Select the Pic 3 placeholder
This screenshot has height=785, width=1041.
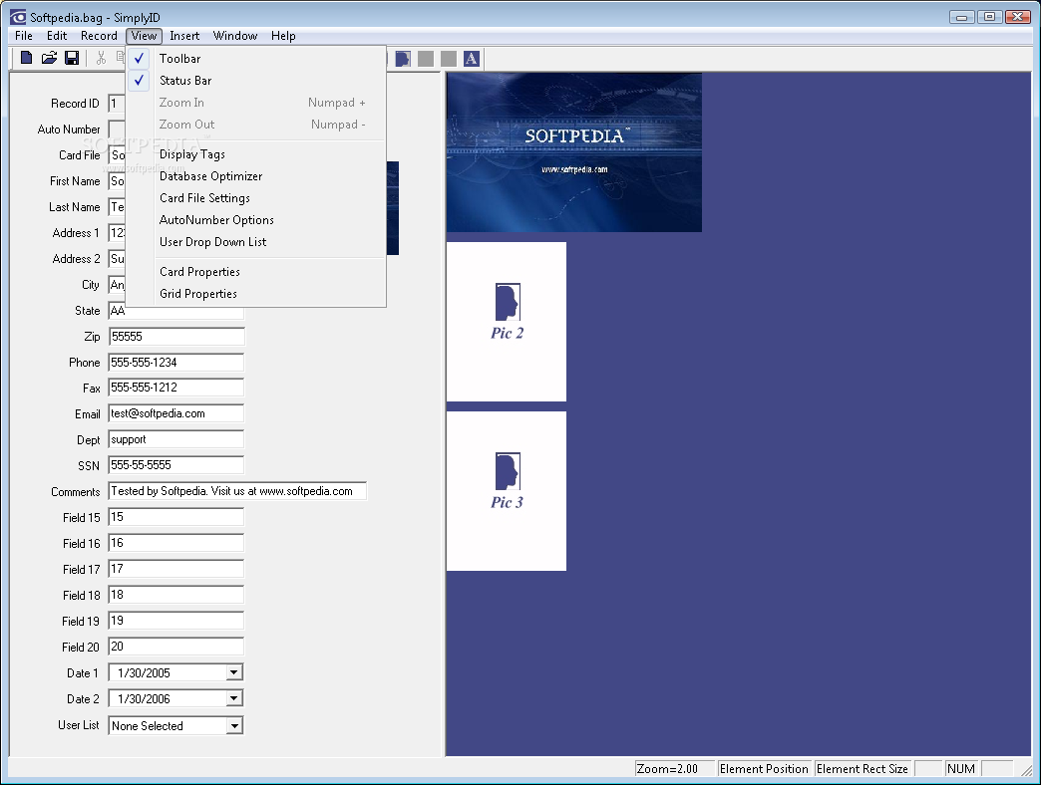point(507,491)
